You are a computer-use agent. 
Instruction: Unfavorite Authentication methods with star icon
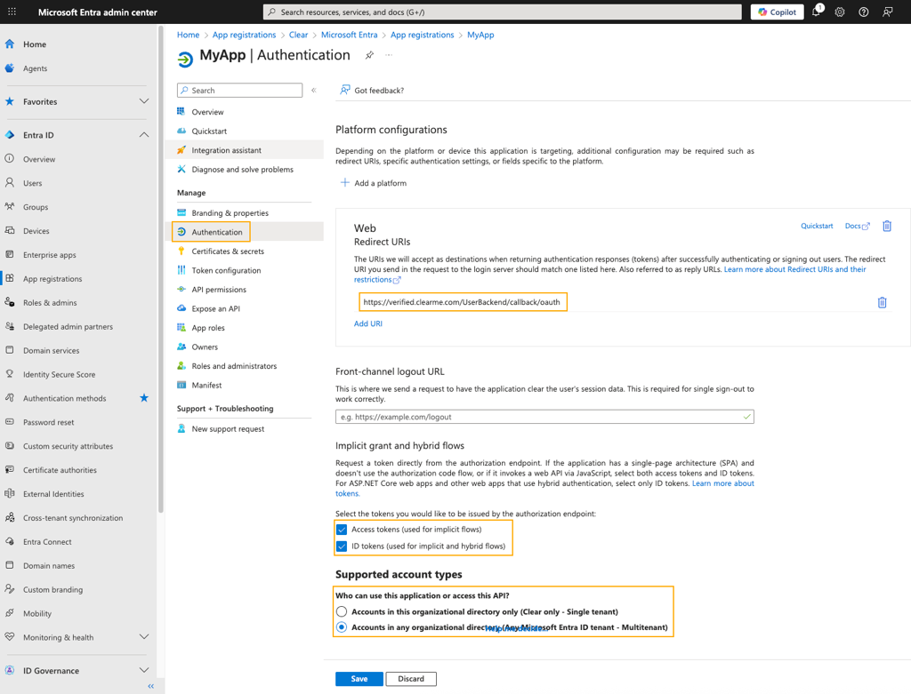point(144,398)
